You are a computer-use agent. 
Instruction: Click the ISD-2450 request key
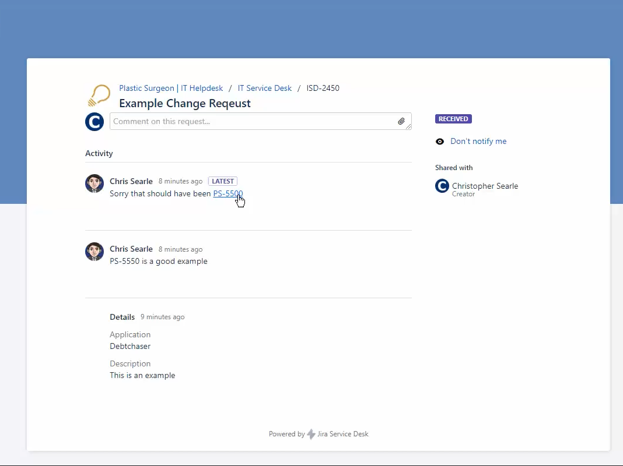point(323,88)
